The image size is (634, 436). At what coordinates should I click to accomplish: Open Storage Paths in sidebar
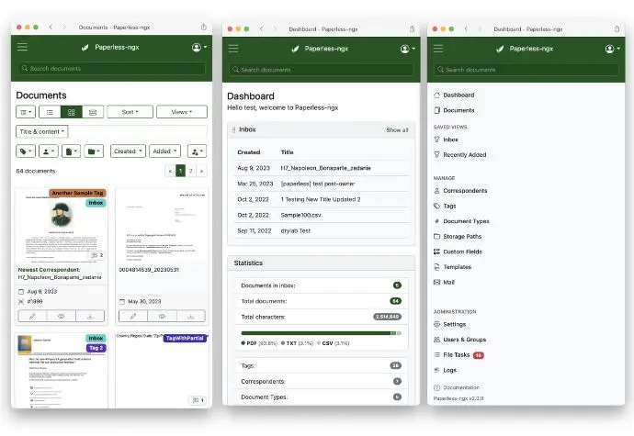point(458,237)
